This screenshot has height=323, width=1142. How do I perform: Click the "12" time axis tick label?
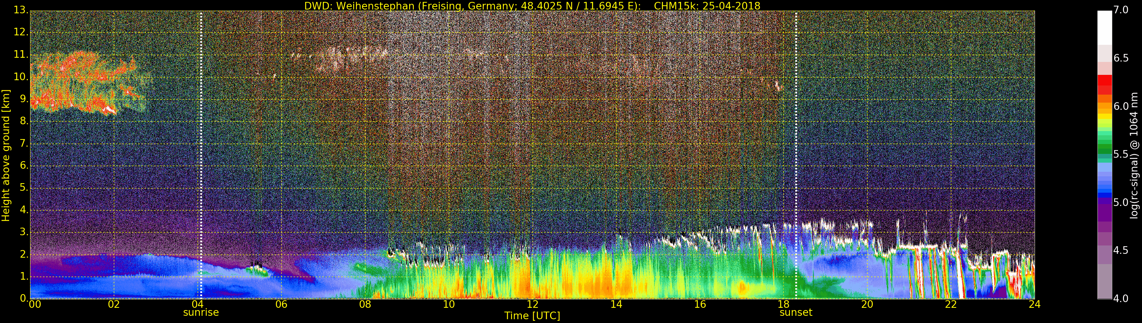coord(533,304)
